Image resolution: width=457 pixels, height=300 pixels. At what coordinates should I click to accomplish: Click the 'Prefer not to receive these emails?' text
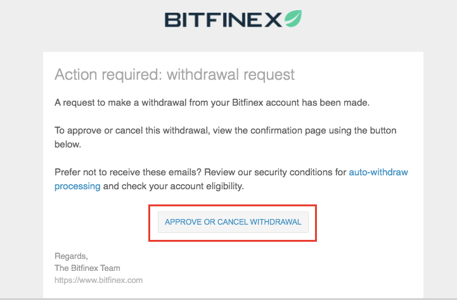tap(128, 172)
